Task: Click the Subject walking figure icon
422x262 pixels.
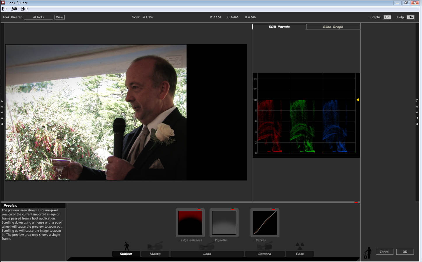Action: (126, 246)
